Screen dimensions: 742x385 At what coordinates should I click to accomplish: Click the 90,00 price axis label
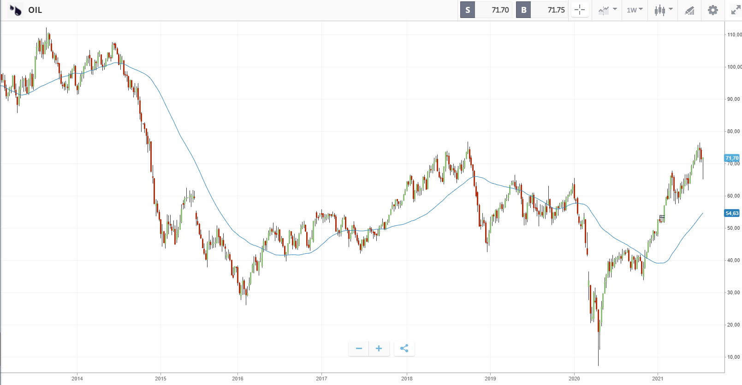pyautogui.click(x=734, y=99)
